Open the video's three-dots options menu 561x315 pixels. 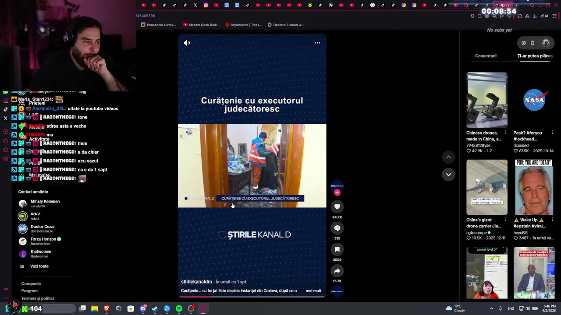(x=317, y=43)
